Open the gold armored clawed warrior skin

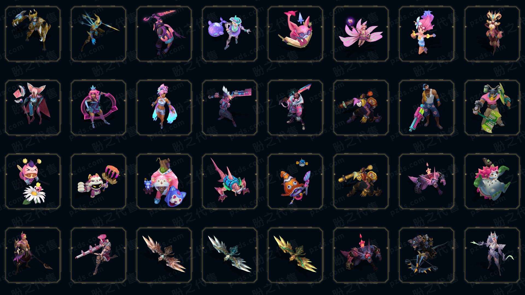pos(33,34)
